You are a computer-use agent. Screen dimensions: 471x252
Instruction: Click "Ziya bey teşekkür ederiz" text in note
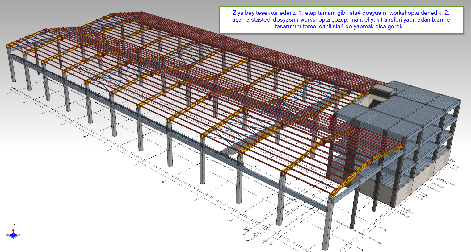(x=264, y=13)
